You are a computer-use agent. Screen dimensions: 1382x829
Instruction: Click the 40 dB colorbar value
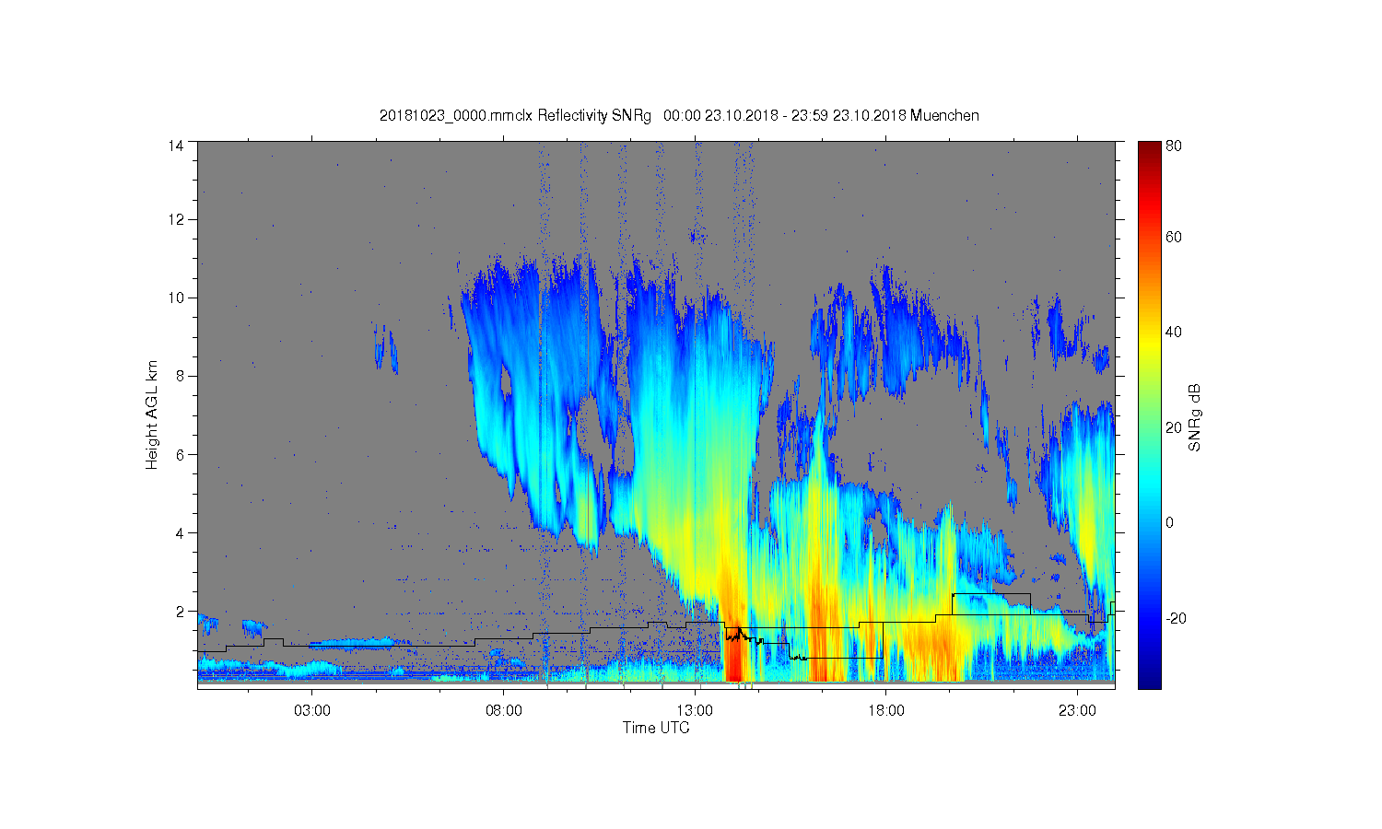(1174, 332)
